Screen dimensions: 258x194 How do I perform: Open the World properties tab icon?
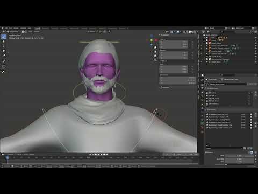(x=202, y=100)
